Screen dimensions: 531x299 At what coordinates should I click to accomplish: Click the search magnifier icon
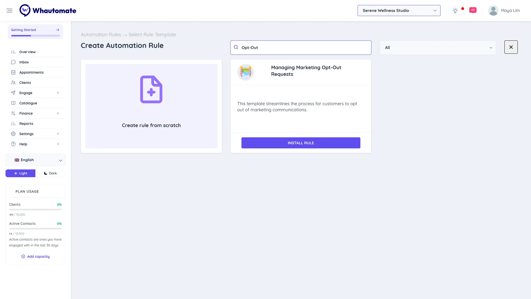[236, 47]
